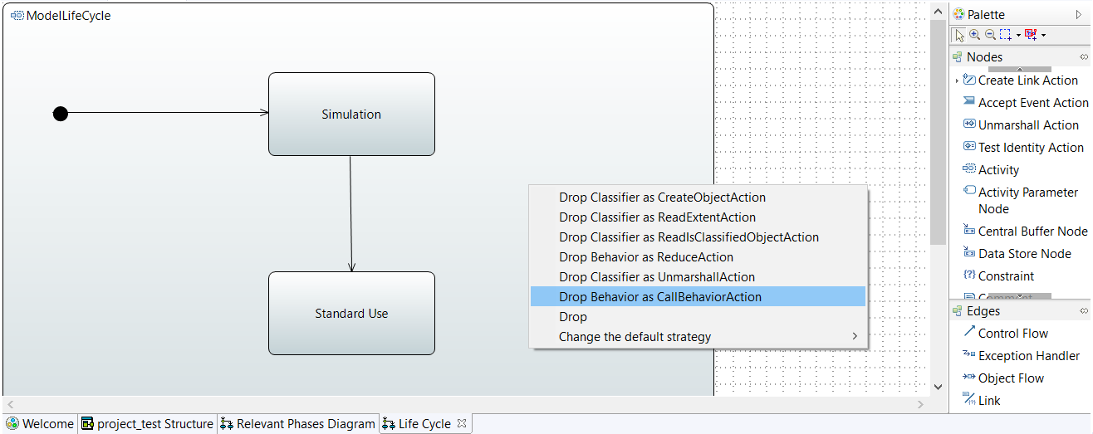This screenshot has height=434, width=1093.
Task: Select the Unmarshall Action tool
Action: [1021, 125]
